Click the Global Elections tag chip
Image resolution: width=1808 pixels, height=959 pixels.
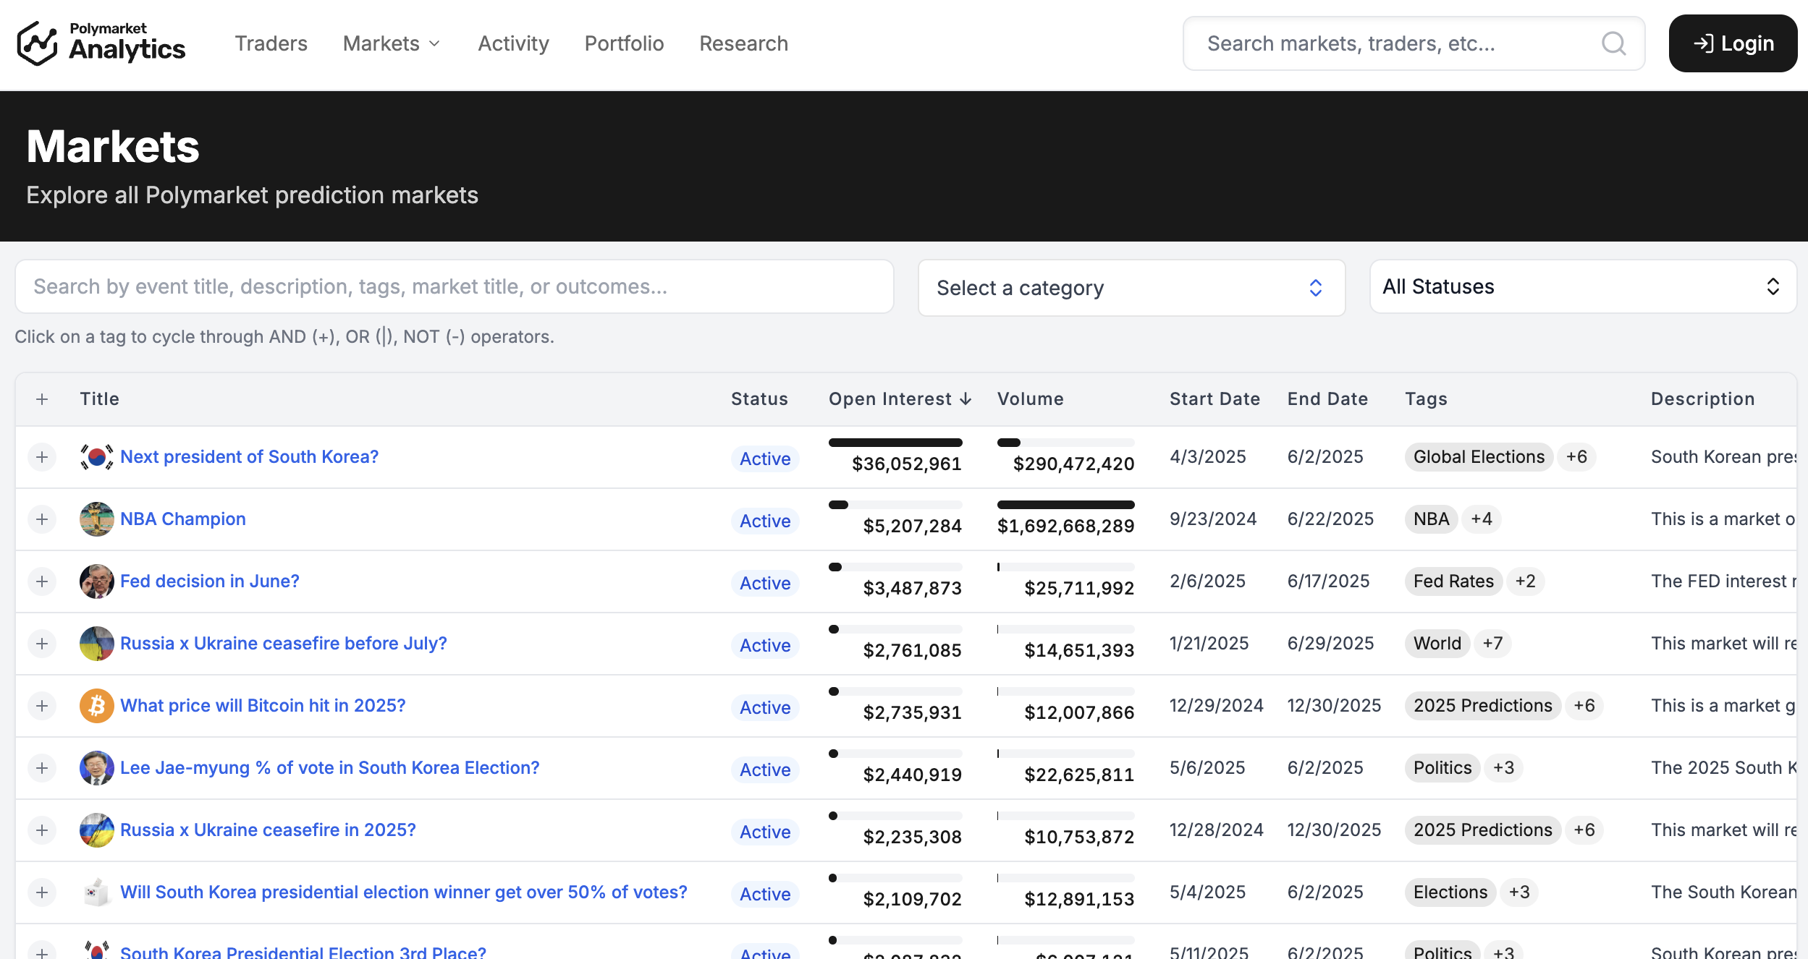click(1478, 457)
